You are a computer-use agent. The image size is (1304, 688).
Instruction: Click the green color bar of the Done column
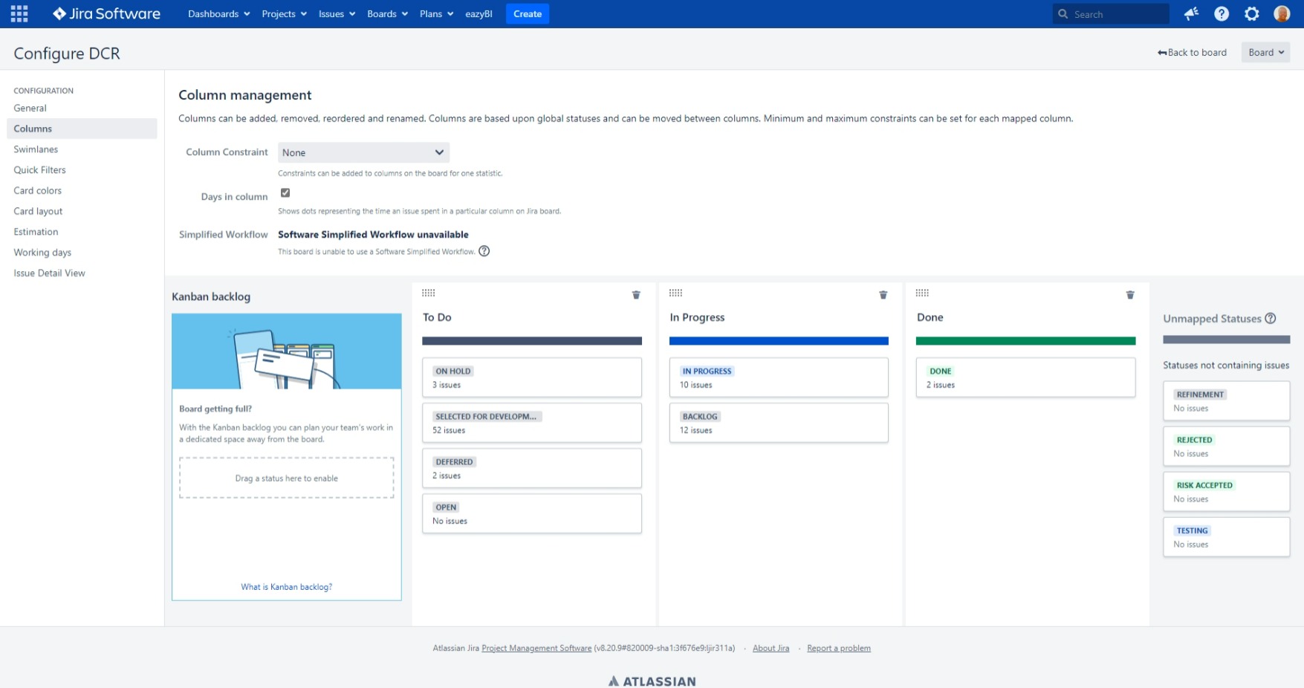point(1025,340)
